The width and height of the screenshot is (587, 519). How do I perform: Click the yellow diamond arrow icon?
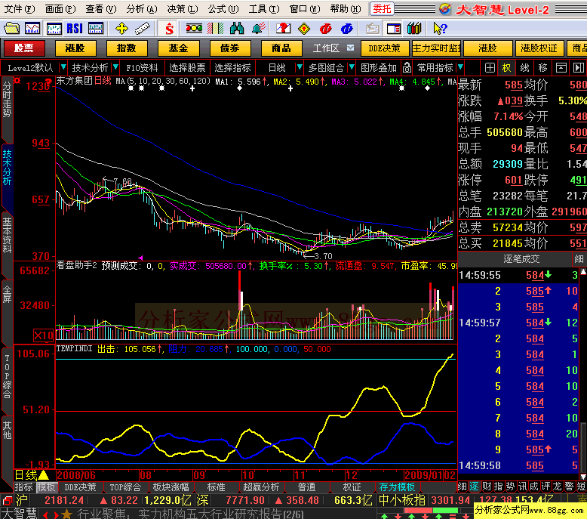[304, 29]
